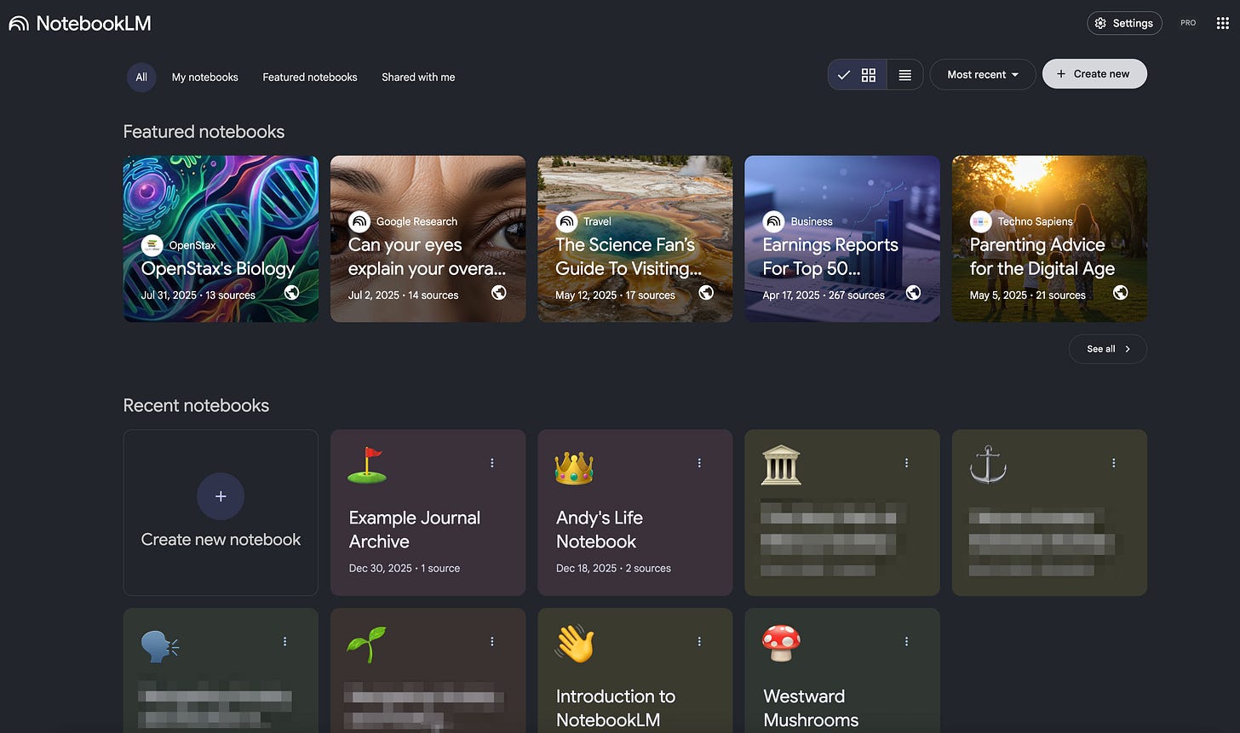The height and width of the screenshot is (733, 1240).
Task: Click the Google Research publisher logo
Action: point(359,221)
